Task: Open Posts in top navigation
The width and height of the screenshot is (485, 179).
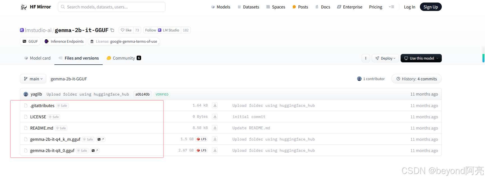Action: click(x=300, y=7)
